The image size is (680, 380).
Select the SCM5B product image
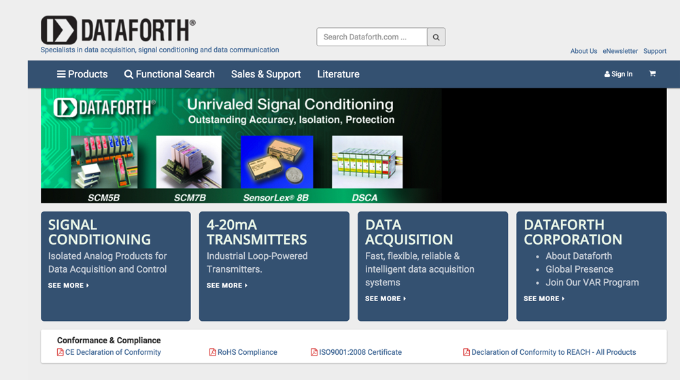coord(104,162)
